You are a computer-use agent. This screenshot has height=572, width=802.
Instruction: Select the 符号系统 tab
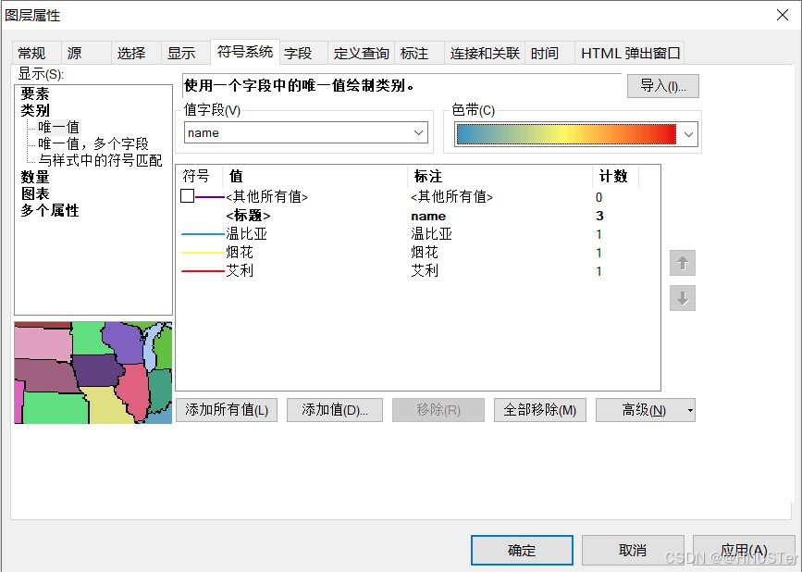click(244, 52)
